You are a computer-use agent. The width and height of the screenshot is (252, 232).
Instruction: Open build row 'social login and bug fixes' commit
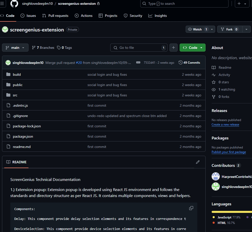pyautogui.click(x=107, y=74)
